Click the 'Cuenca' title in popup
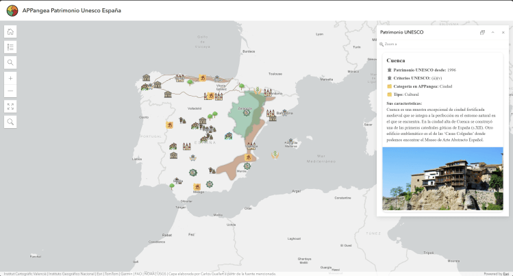513x276 pixels. [396, 60]
